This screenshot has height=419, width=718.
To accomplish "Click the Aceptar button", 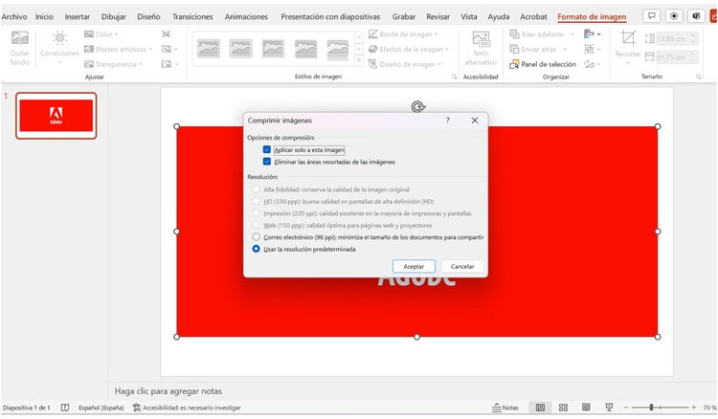I will pos(414,266).
